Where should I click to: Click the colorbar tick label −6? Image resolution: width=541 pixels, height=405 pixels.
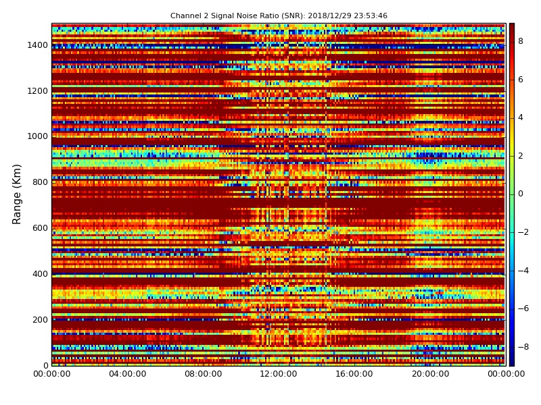(523, 308)
